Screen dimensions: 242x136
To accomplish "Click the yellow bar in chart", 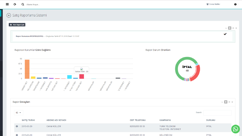I will [x=33, y=77].
